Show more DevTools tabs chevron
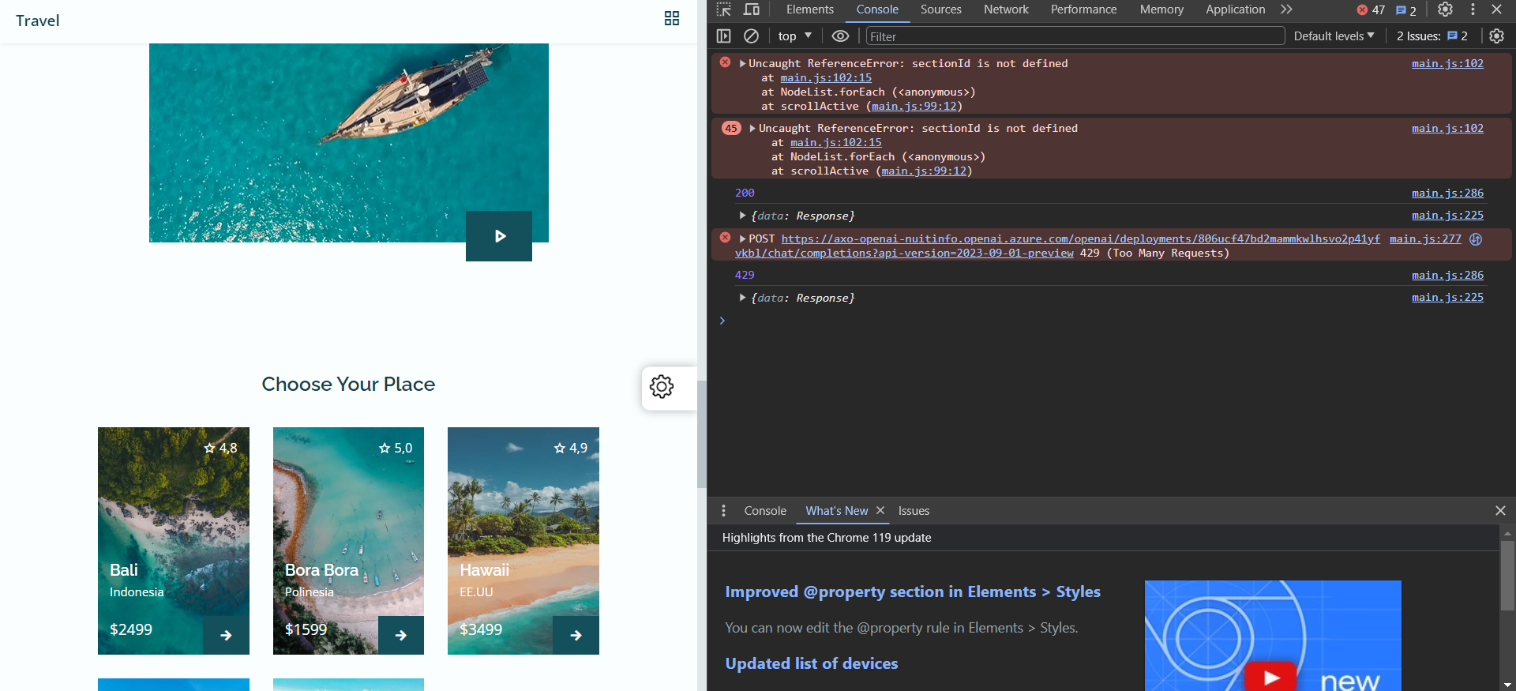This screenshot has width=1516, height=691. (1286, 9)
